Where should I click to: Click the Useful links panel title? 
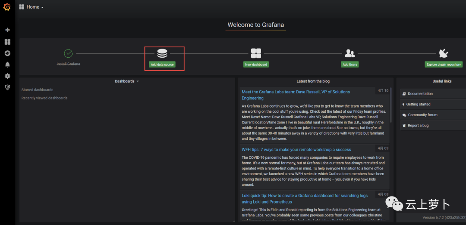click(x=442, y=81)
